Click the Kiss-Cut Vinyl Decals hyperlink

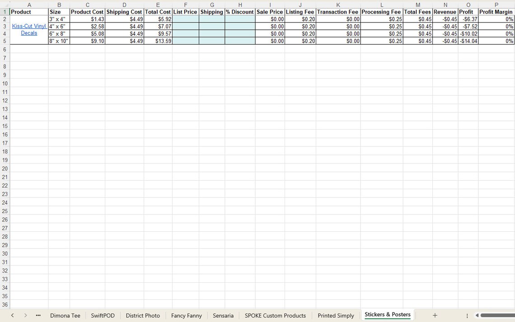(x=29, y=29)
